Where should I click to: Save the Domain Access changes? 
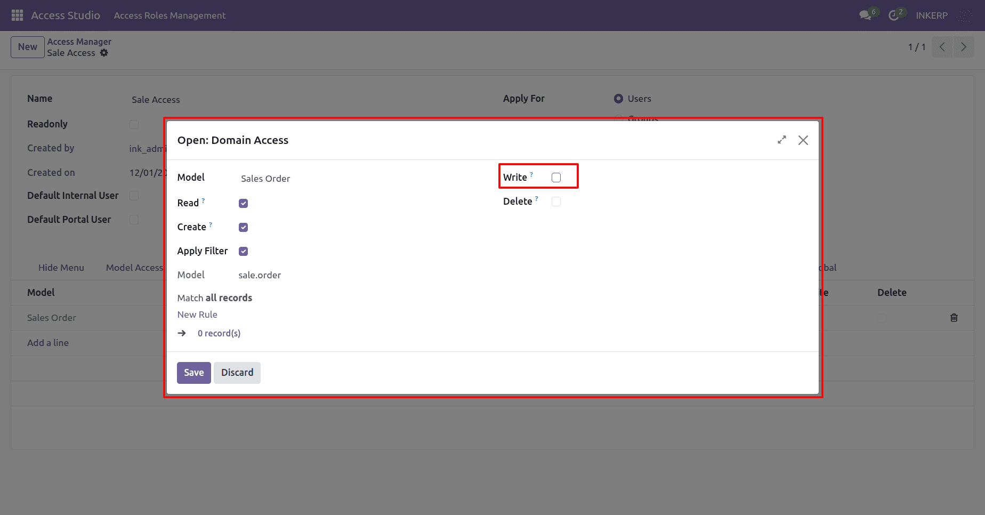(194, 373)
